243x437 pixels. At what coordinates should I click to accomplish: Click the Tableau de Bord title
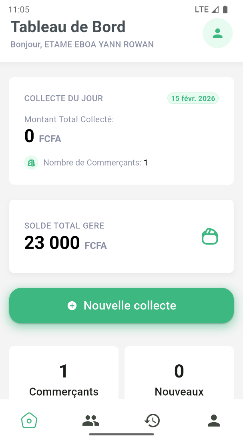[68, 27]
